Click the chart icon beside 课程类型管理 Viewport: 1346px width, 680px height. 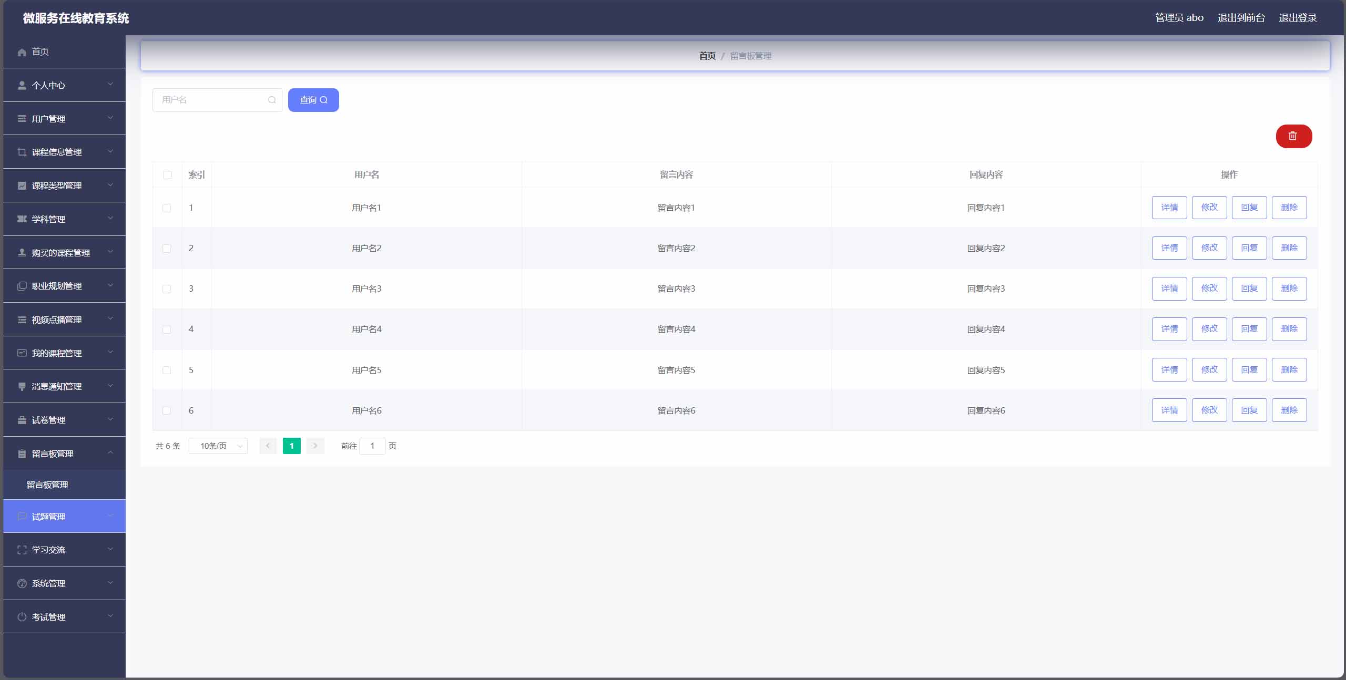[x=22, y=186]
